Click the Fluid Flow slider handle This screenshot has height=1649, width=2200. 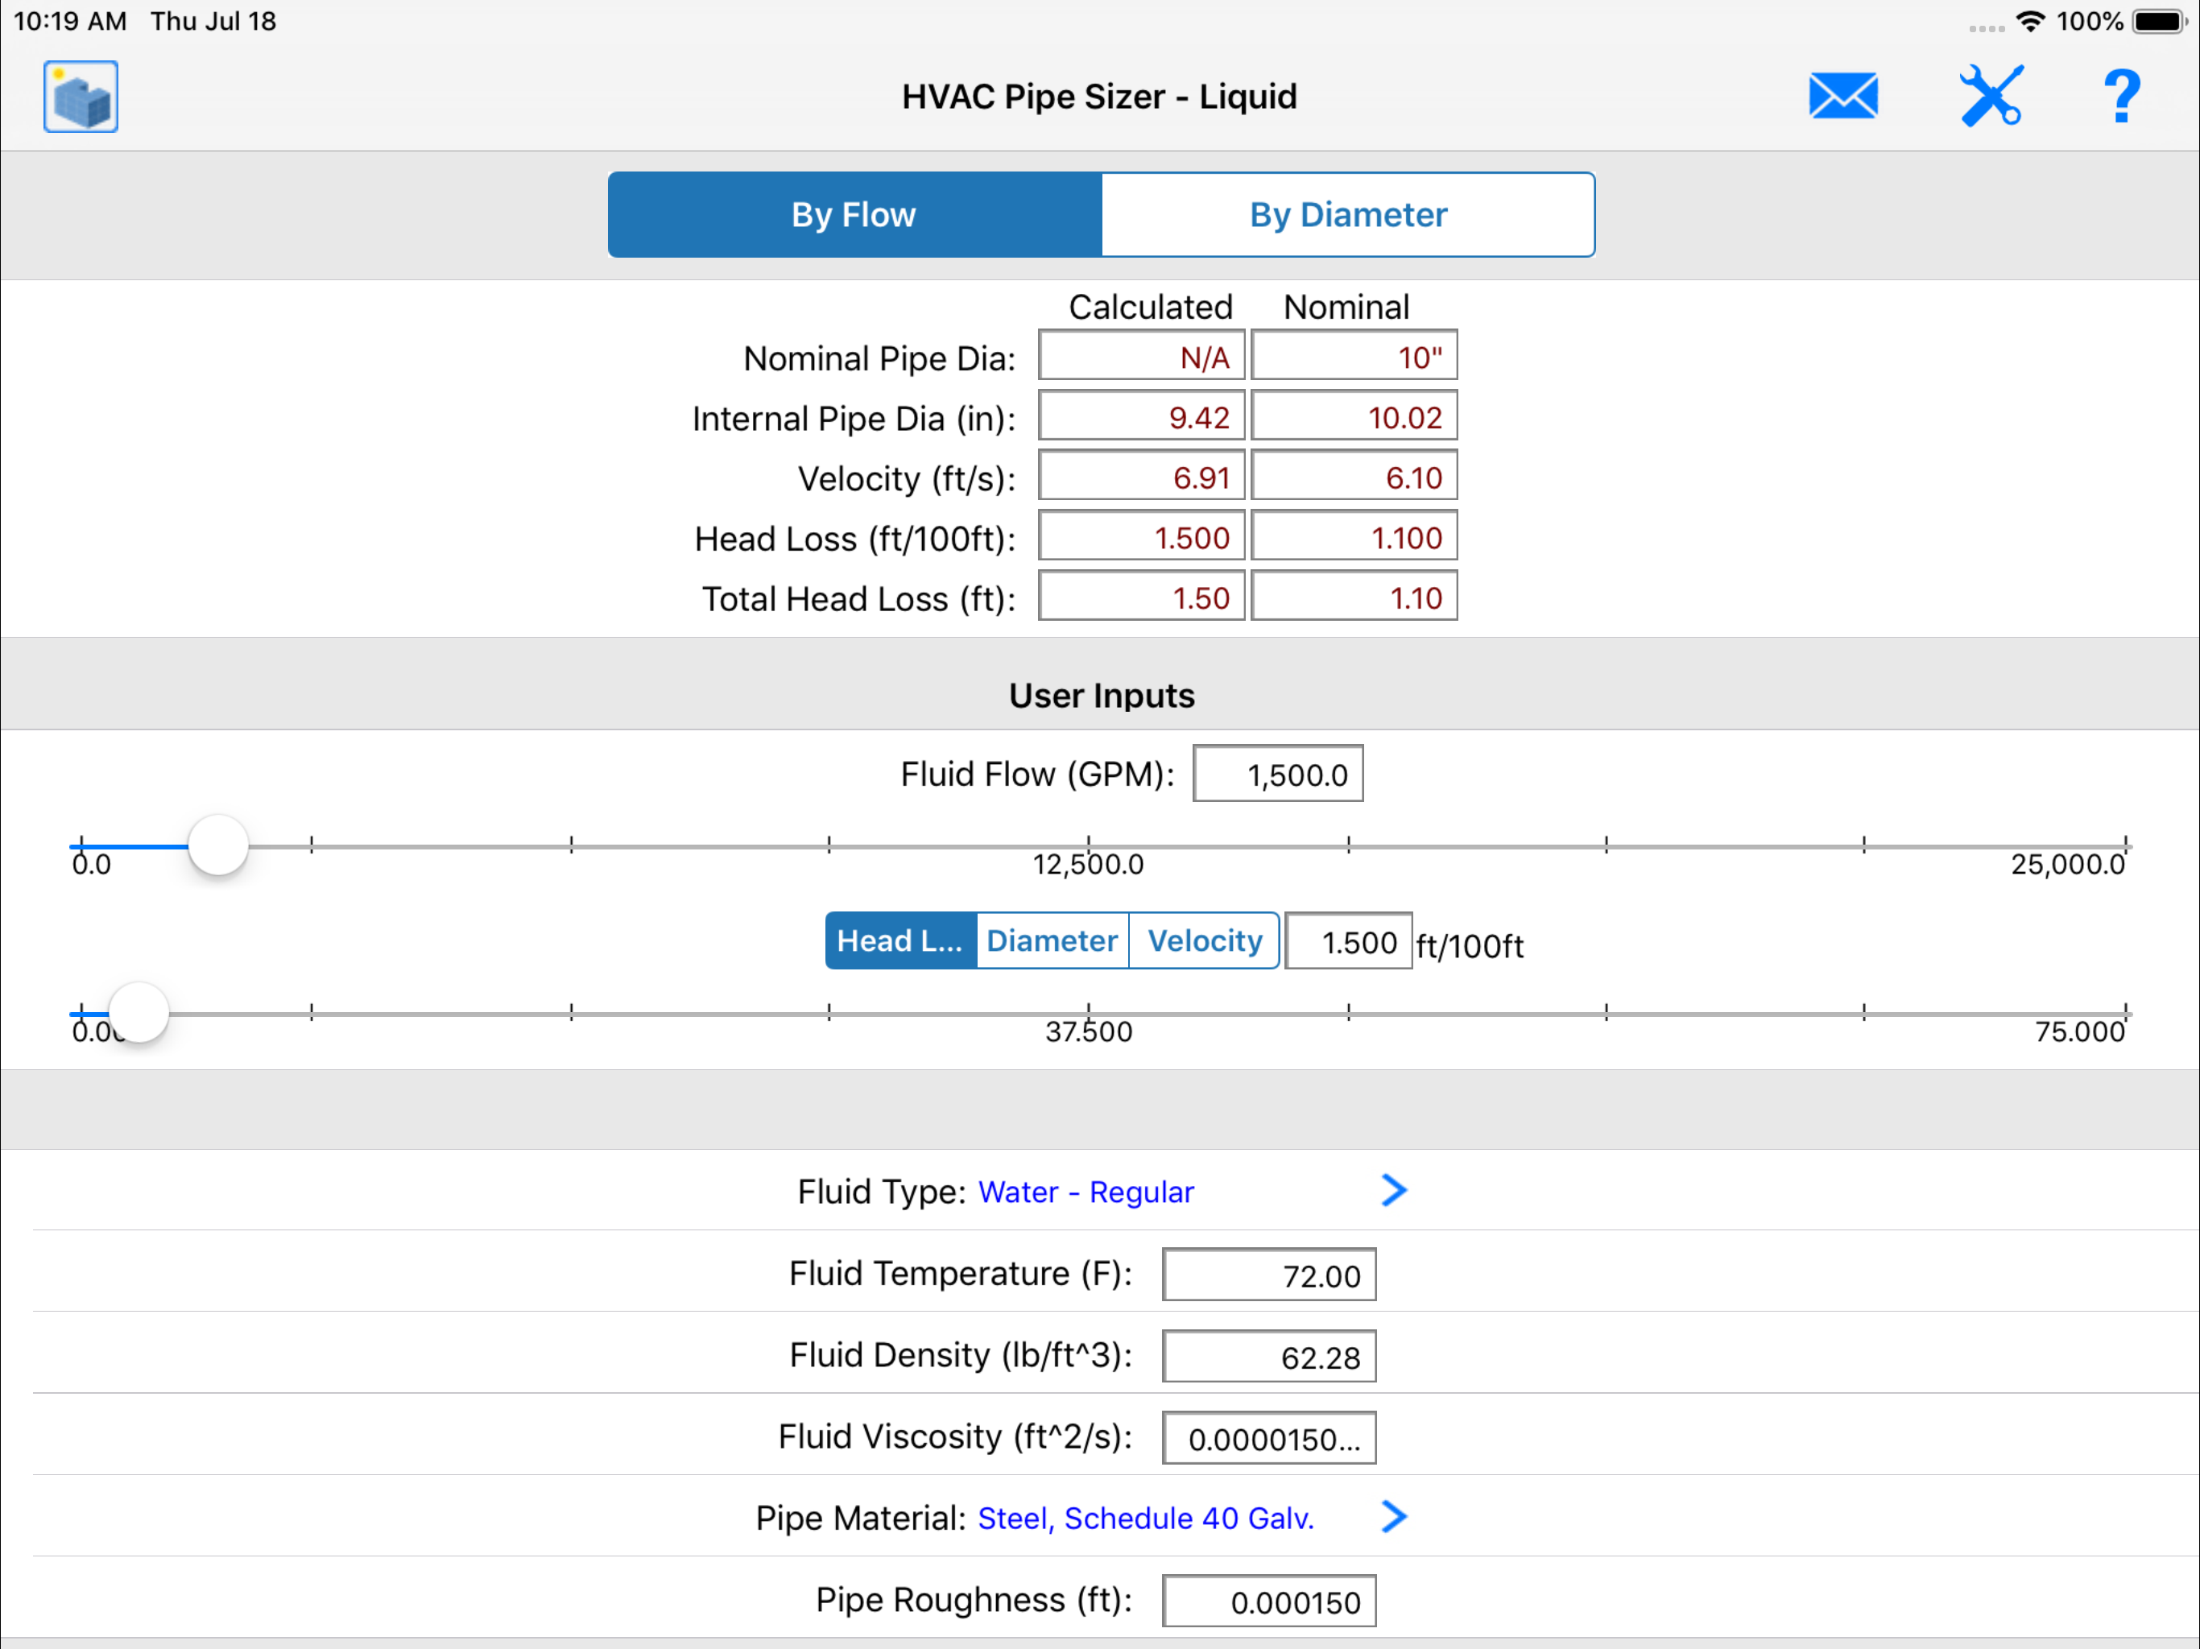pyautogui.click(x=217, y=845)
